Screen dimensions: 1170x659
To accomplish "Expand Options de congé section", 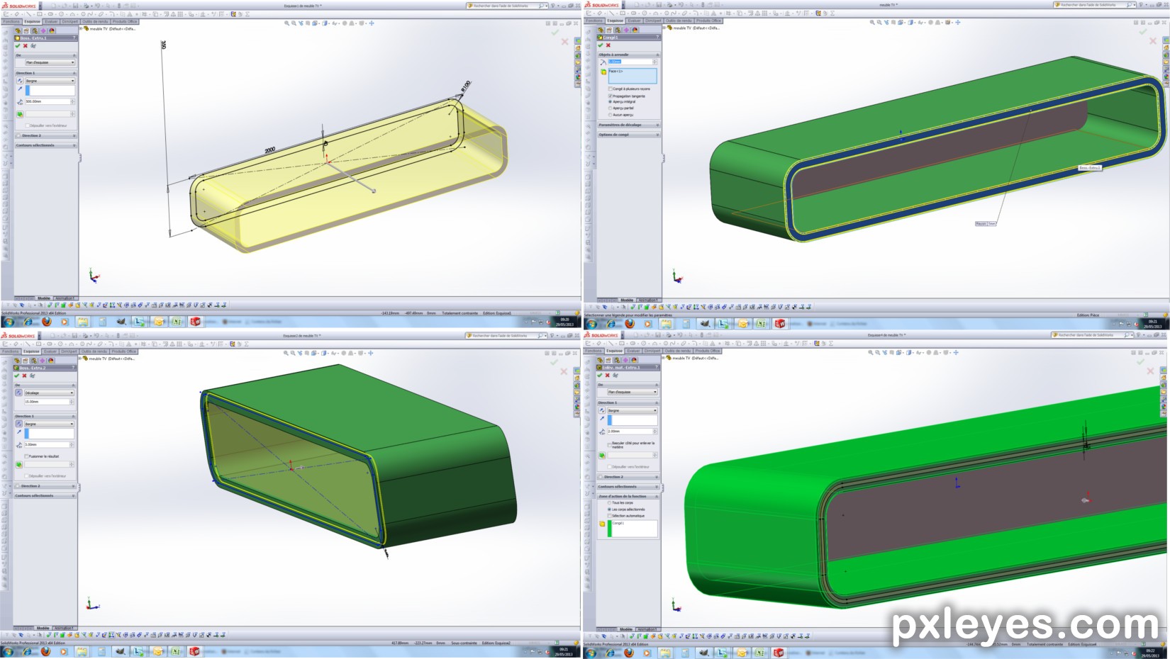I will tap(629, 135).
